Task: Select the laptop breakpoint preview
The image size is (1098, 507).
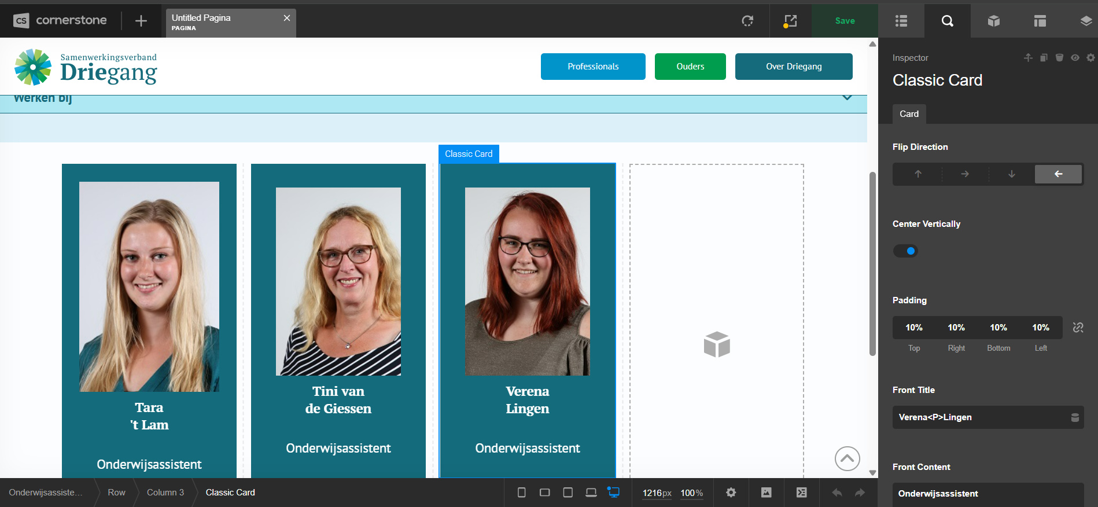Action: pos(591,493)
